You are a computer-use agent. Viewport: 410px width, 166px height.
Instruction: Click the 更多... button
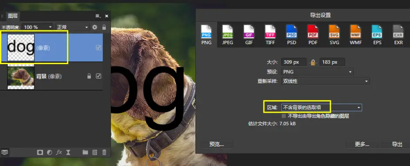tap(362, 144)
